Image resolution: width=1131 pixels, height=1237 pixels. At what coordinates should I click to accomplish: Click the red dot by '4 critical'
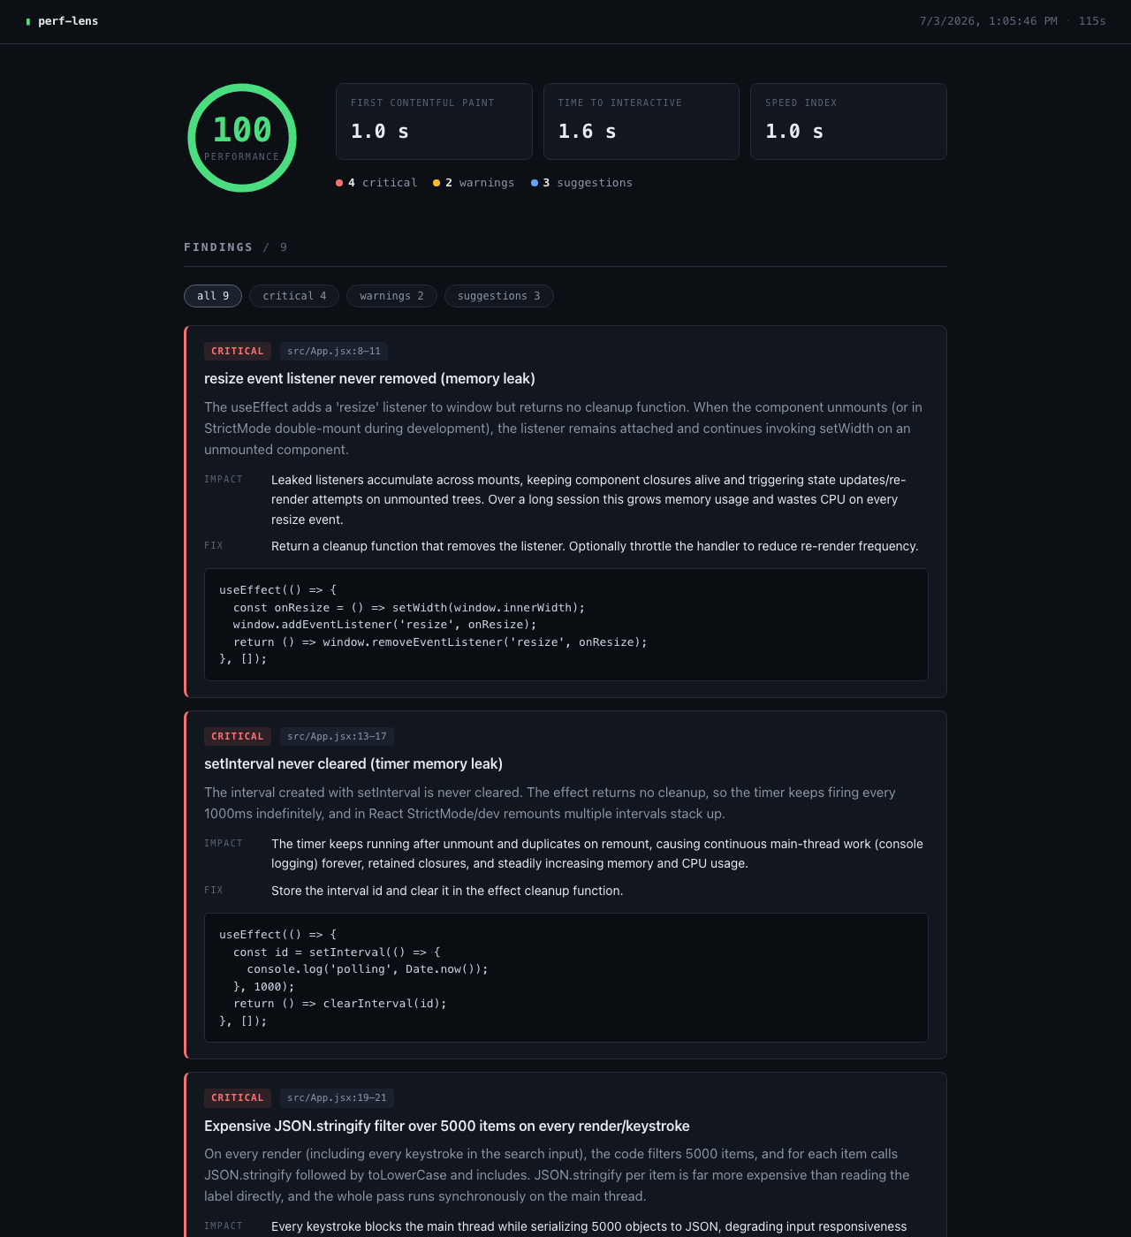[339, 183]
